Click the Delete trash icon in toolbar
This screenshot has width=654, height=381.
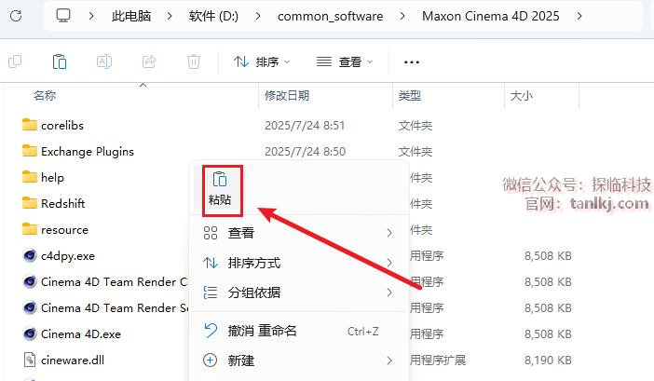194,61
